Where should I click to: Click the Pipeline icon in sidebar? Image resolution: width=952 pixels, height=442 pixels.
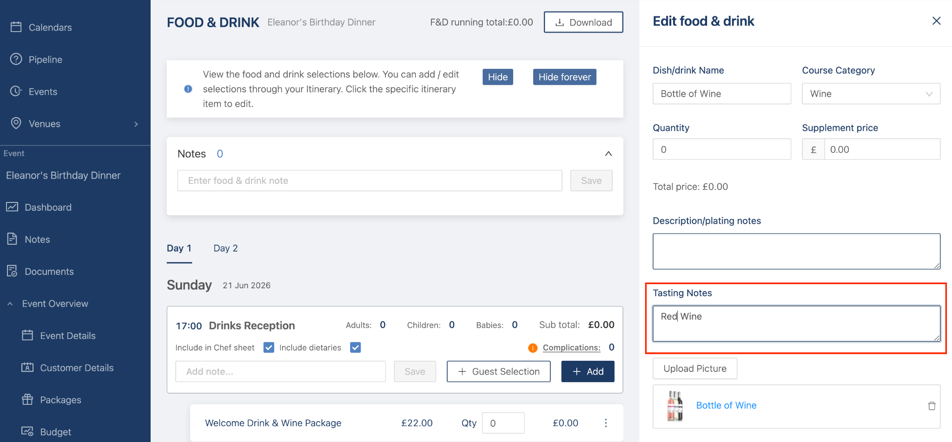[16, 59]
